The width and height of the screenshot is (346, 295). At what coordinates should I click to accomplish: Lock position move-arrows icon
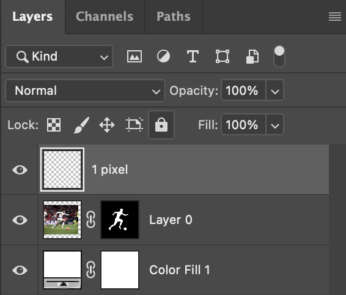(107, 125)
